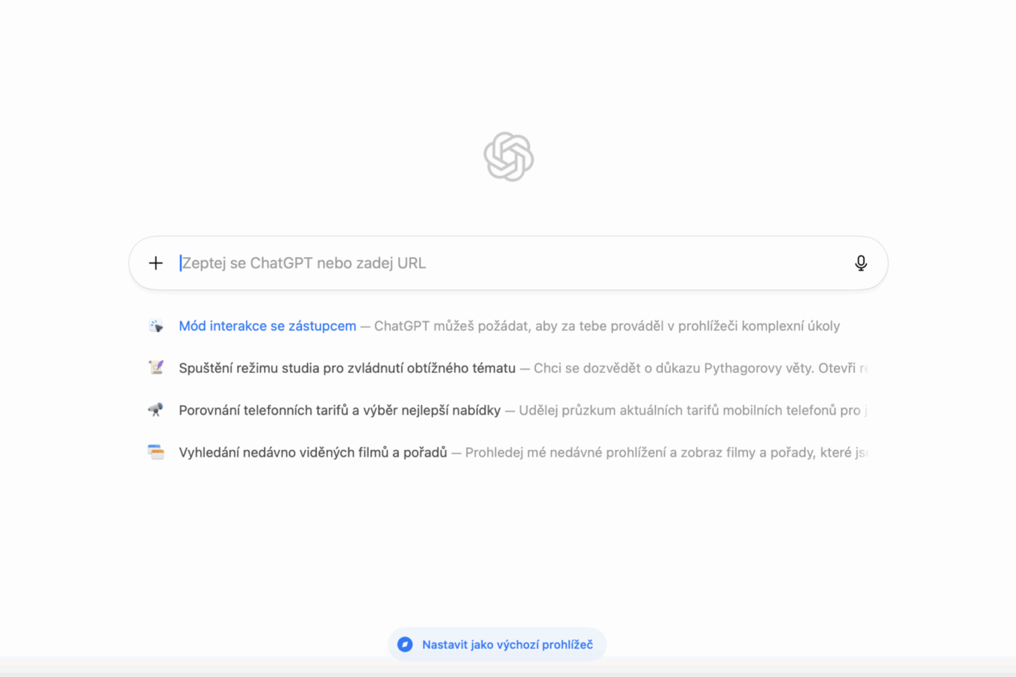The image size is (1016, 677).
Task: Click the cursor icon beside Mód interakce
Action: point(156,326)
